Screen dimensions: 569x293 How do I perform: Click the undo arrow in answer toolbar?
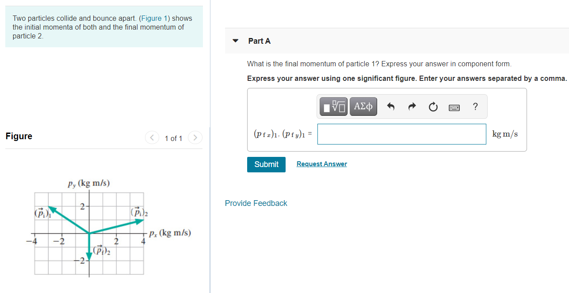[391, 106]
